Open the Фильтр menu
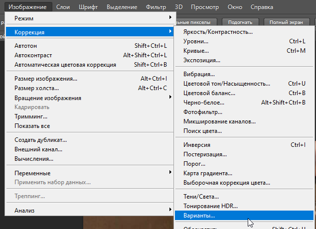Image resolution: width=316 pixels, height=229 pixels. tap(156, 7)
